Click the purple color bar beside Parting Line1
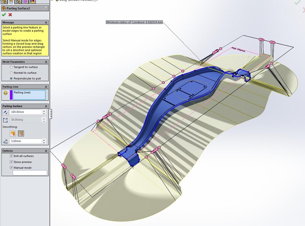 11,95
